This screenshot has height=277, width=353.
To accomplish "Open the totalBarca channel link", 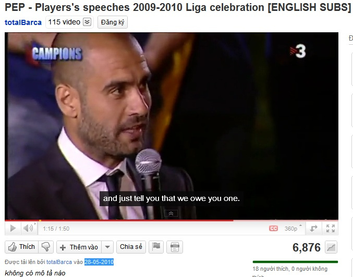I will pyautogui.click(x=23, y=22).
